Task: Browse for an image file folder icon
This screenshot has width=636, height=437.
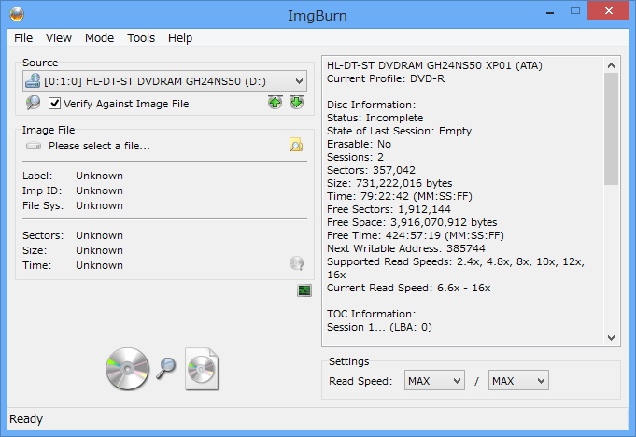Action: tap(296, 145)
